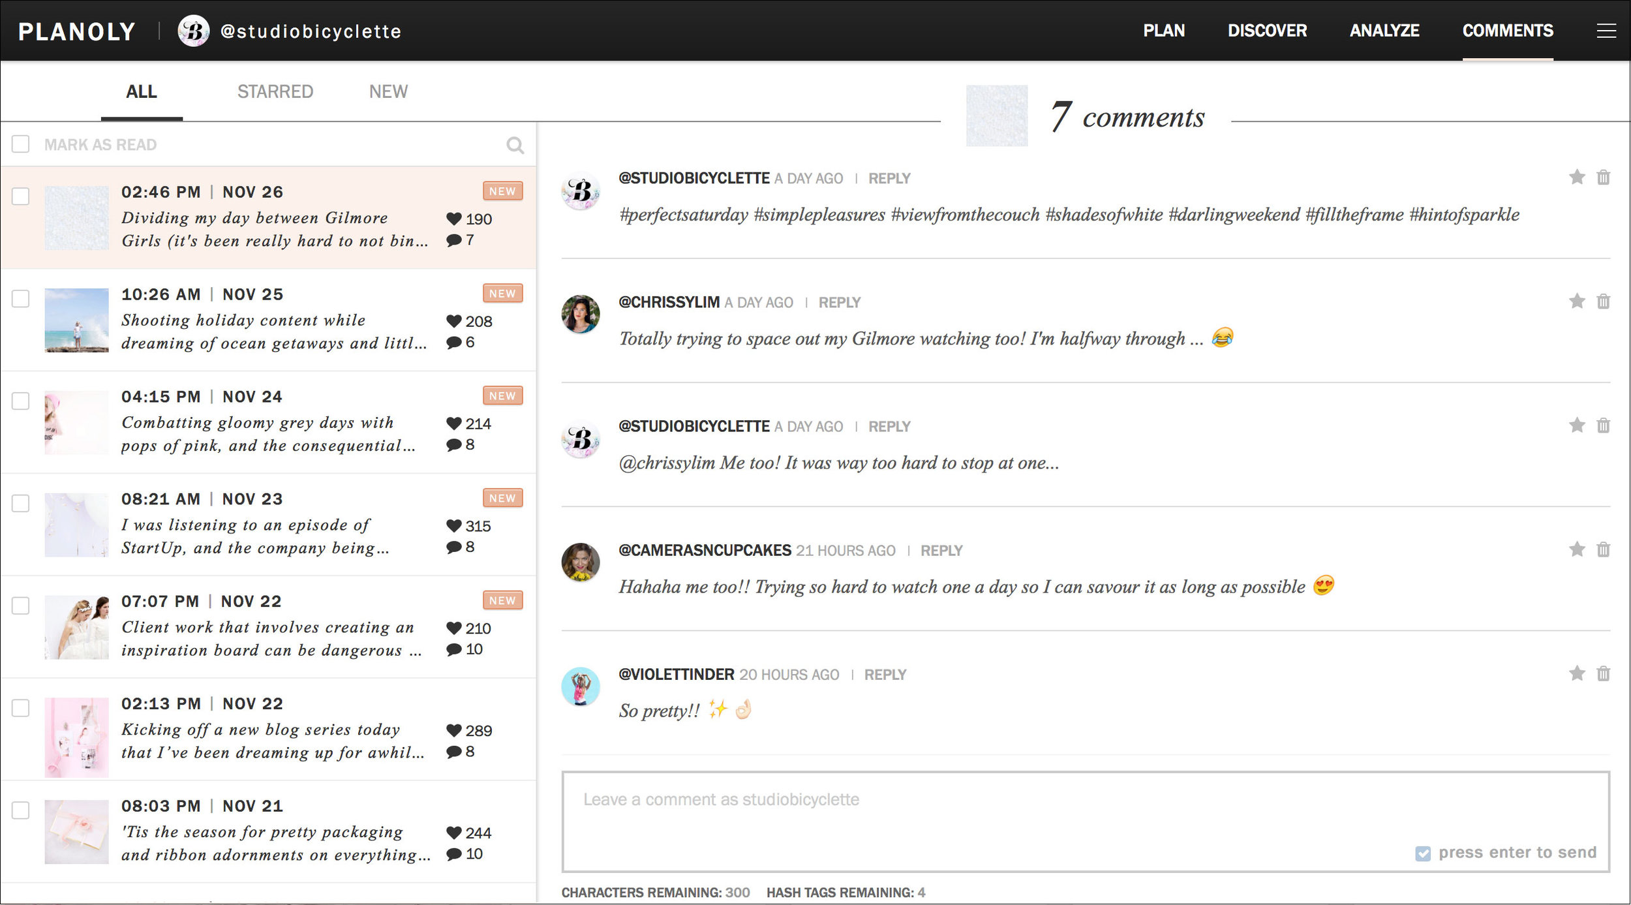Reply to @violettinder's comment

(885, 674)
